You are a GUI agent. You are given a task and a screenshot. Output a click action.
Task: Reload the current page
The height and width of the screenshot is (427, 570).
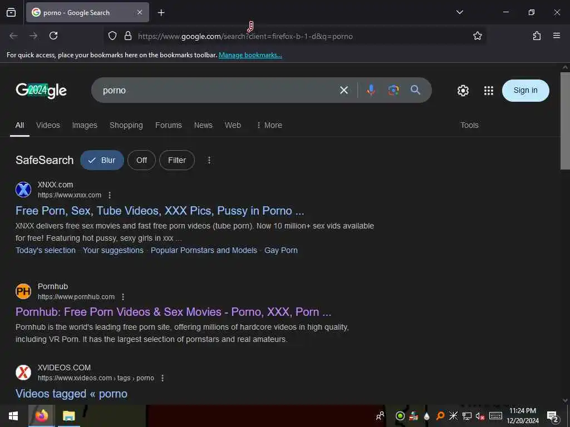(x=53, y=36)
